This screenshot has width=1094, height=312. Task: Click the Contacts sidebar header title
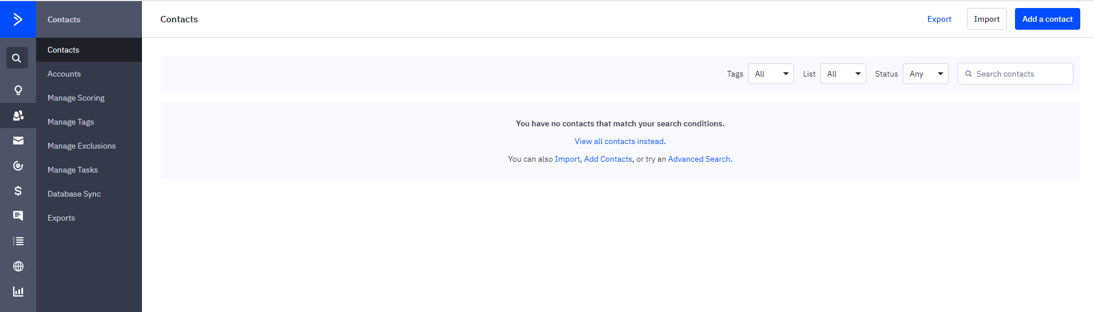(64, 19)
